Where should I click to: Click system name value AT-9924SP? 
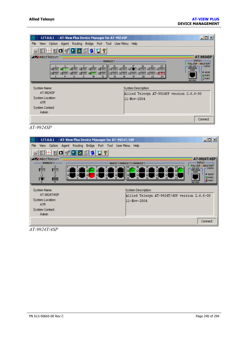pos(47,93)
